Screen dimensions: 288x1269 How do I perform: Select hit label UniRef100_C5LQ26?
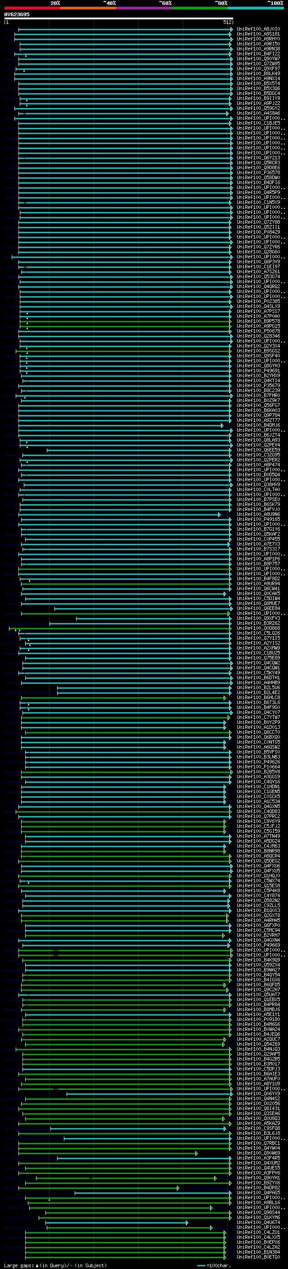pos(258,633)
